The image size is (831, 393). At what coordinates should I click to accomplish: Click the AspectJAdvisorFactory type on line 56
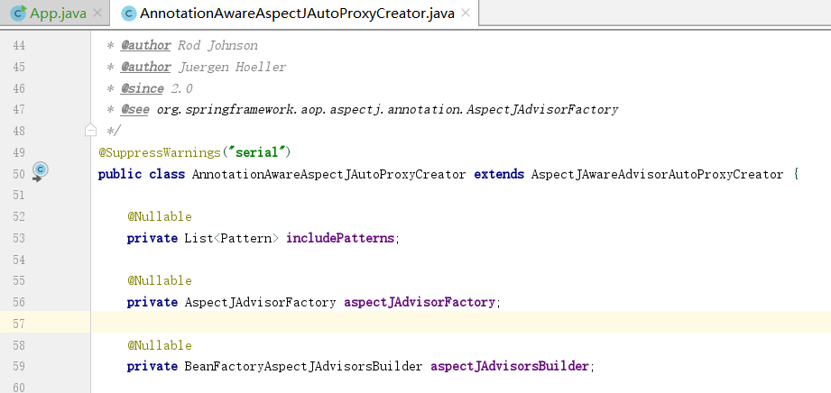[x=260, y=303]
